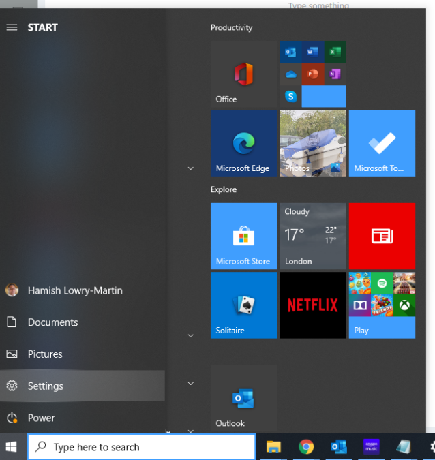Image resolution: width=435 pixels, height=460 pixels.
Task: Select the Productivity group heading
Action: coord(231,27)
